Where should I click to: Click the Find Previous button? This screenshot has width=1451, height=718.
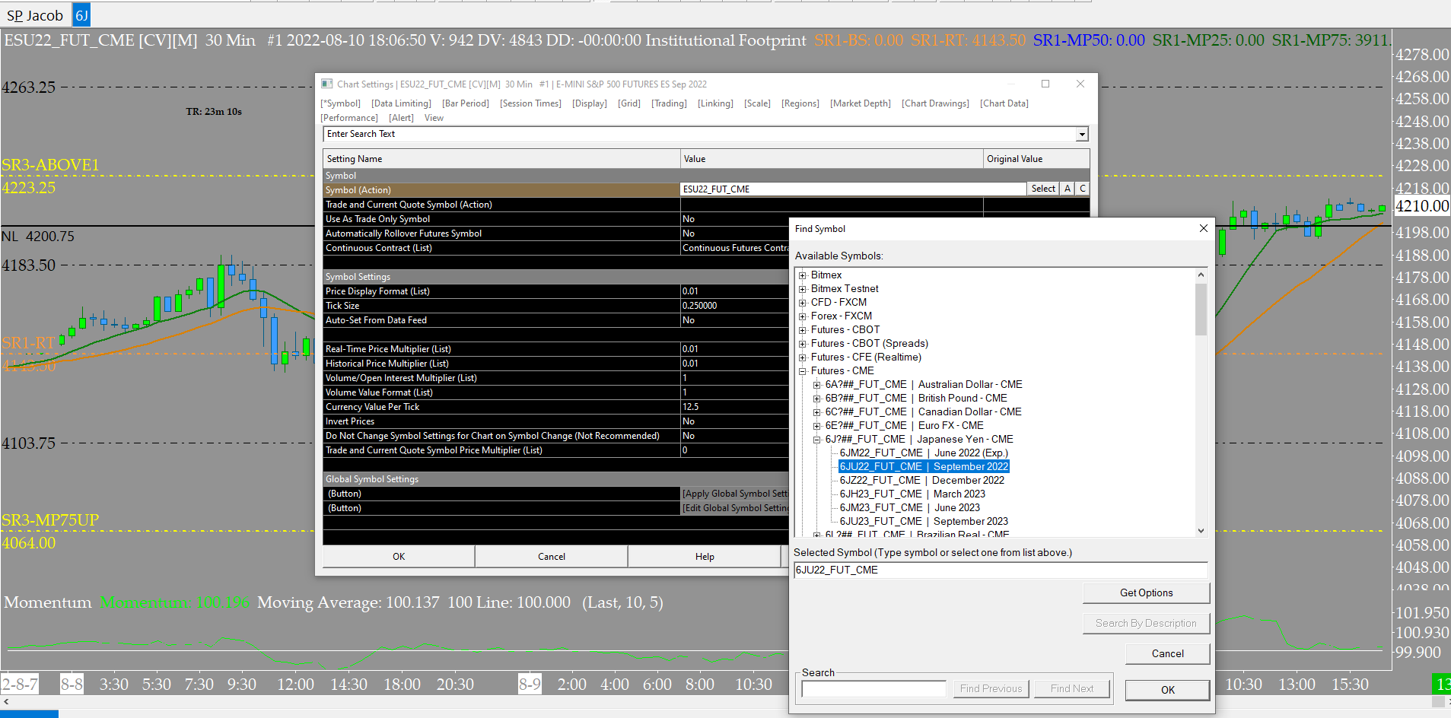[991, 689]
